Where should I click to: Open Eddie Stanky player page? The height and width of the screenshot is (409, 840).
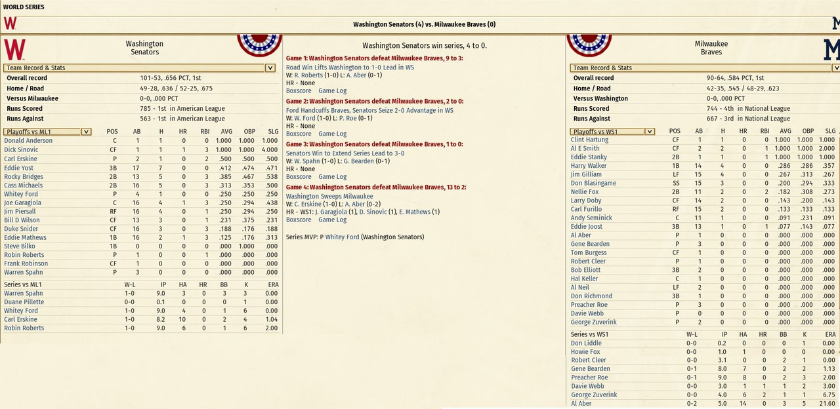(x=589, y=157)
